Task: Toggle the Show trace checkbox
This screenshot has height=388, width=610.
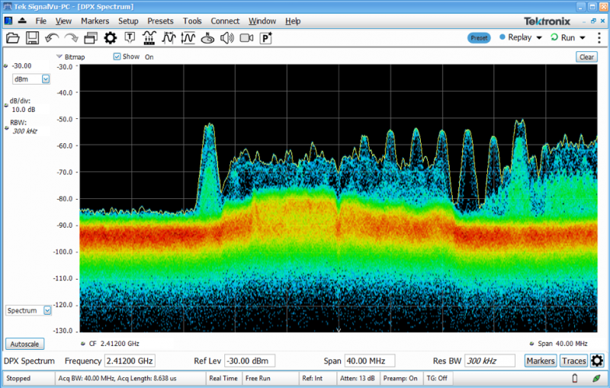Action: tap(117, 56)
